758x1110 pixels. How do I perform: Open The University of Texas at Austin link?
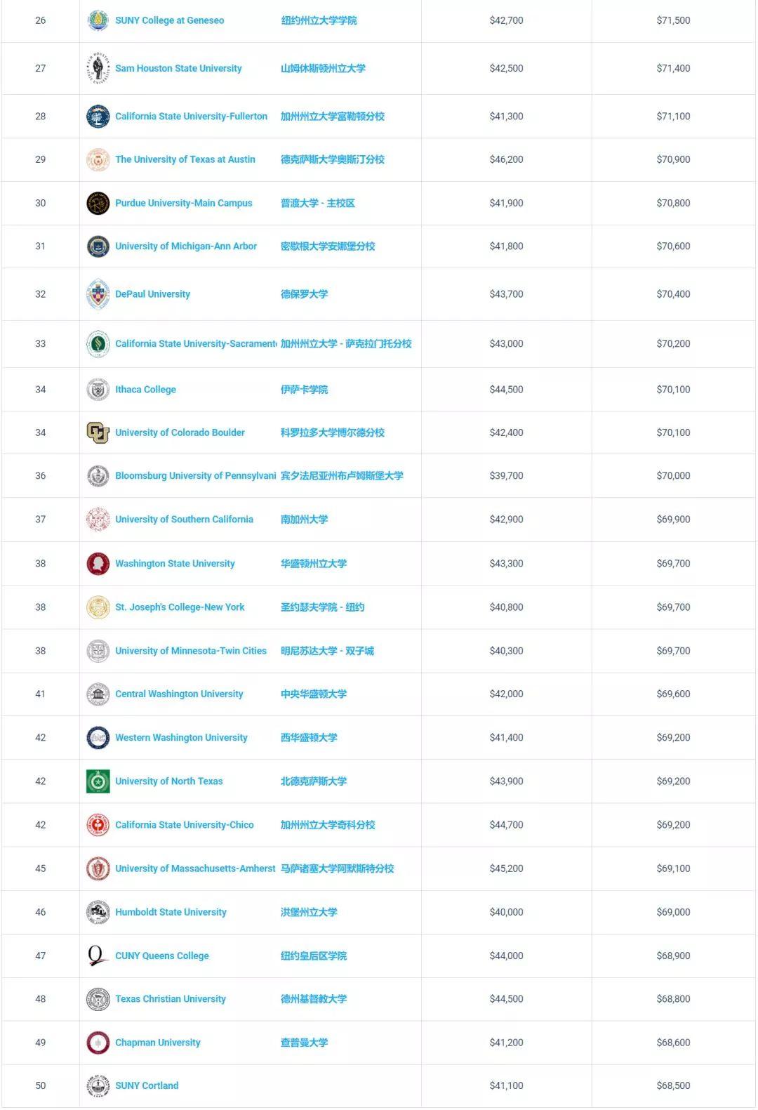pyautogui.click(x=185, y=159)
